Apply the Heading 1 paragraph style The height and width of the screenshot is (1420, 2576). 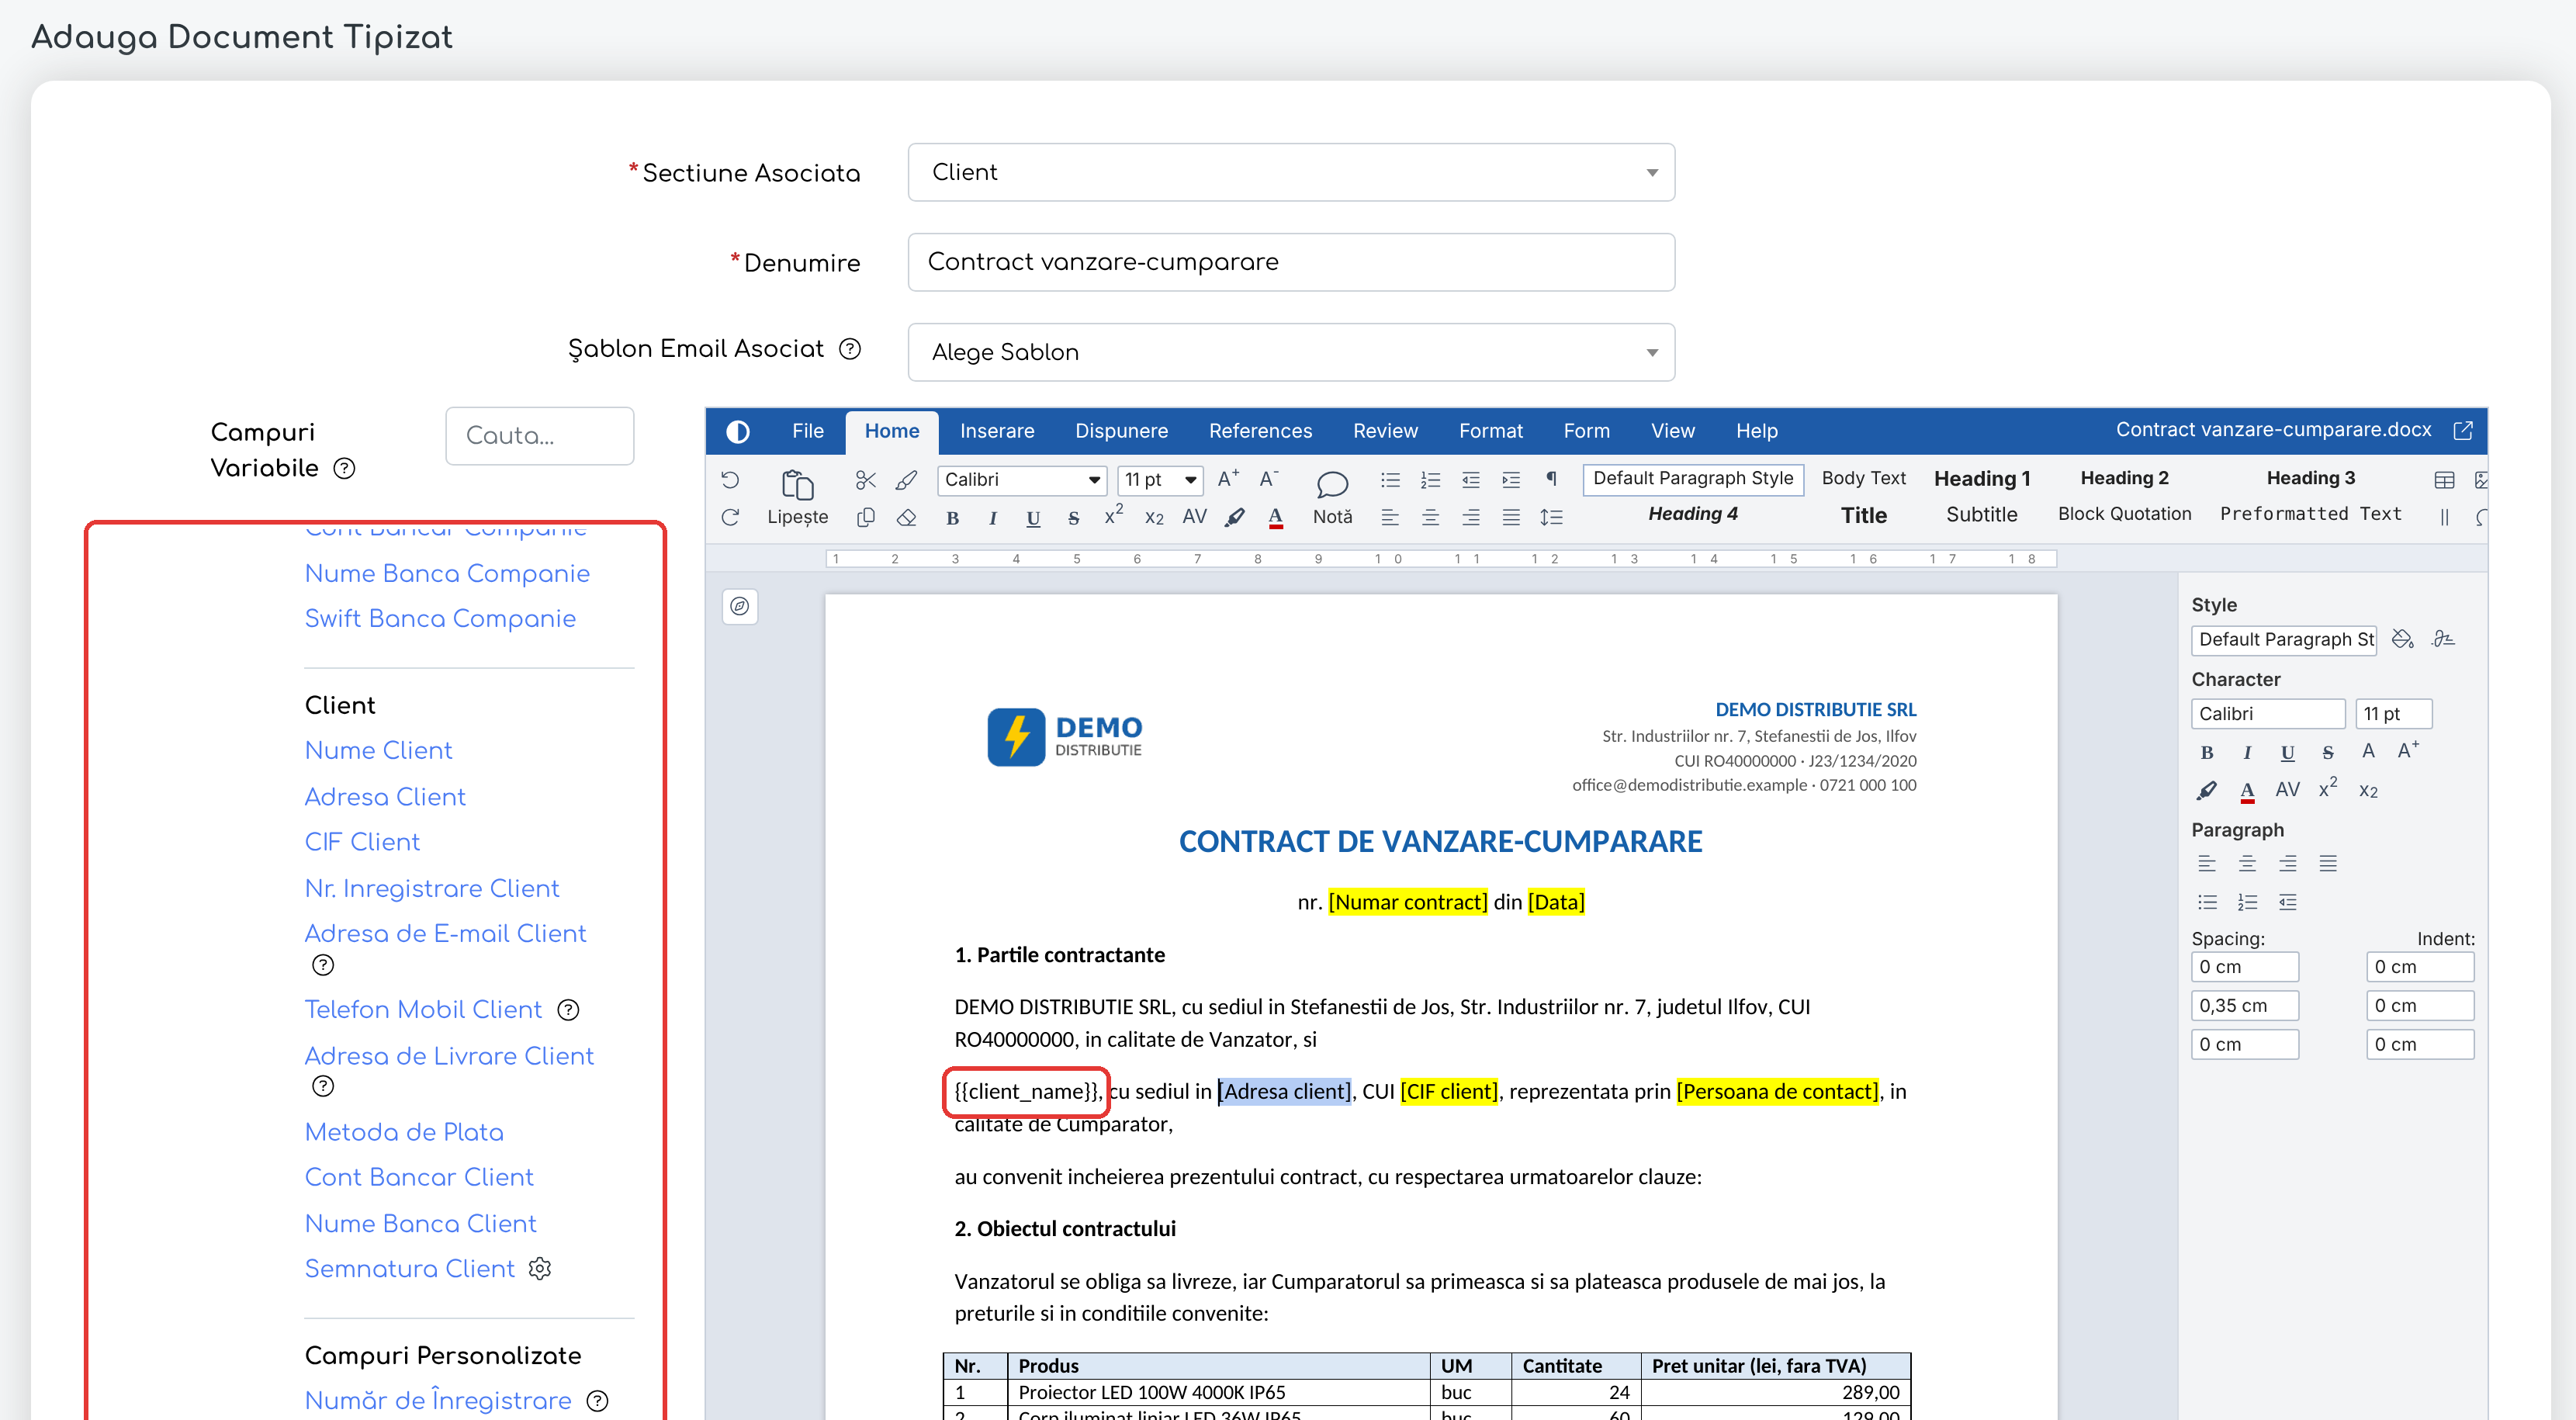click(x=1981, y=479)
